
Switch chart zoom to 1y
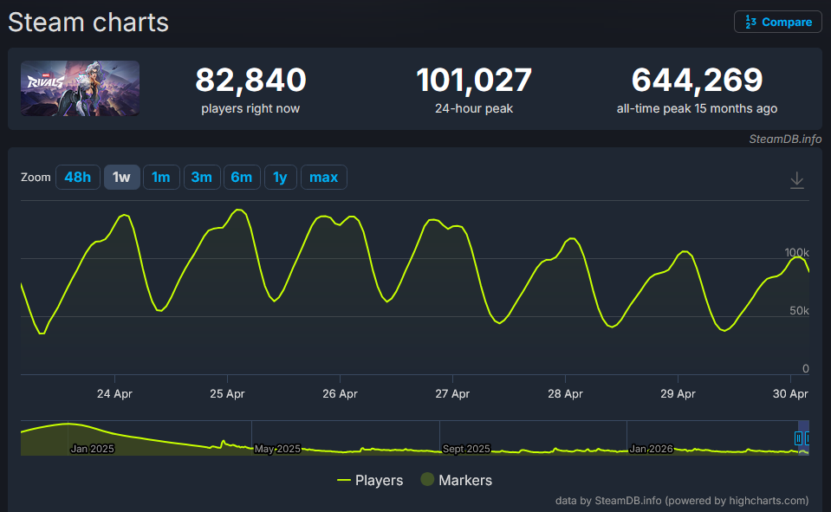click(281, 177)
